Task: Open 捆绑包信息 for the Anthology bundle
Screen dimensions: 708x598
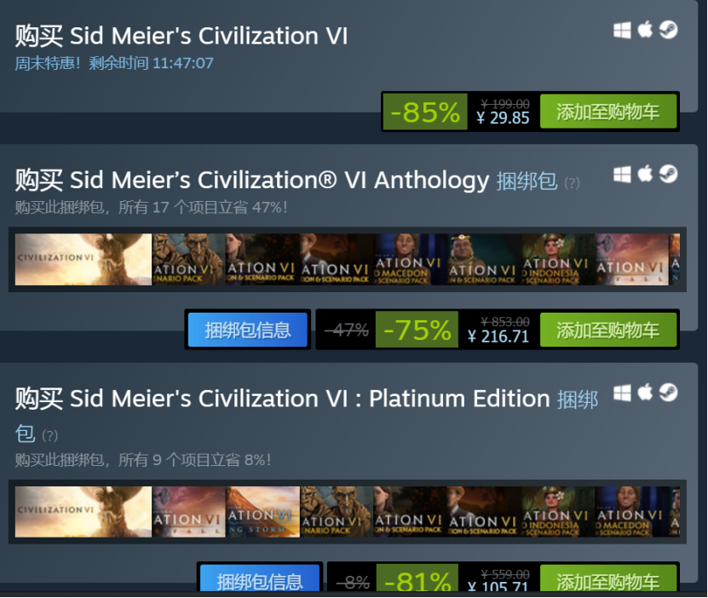Action: click(x=247, y=330)
